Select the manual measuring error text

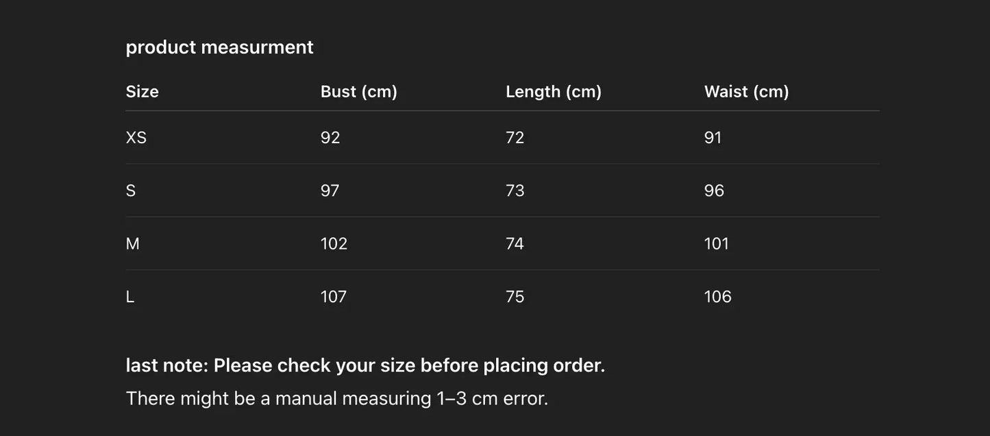pos(337,398)
